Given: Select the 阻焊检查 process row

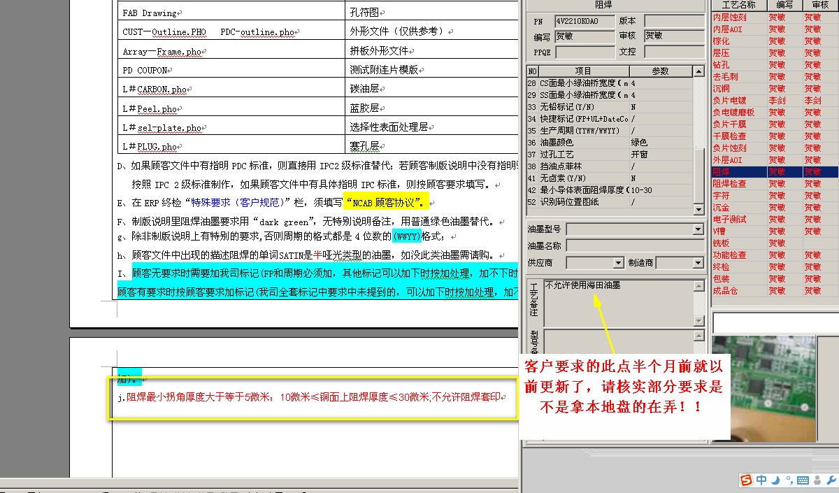Looking at the screenshot, I should (774, 183).
